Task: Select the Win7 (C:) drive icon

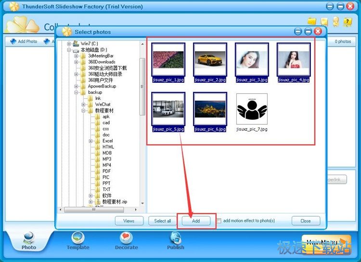Action: [76, 43]
